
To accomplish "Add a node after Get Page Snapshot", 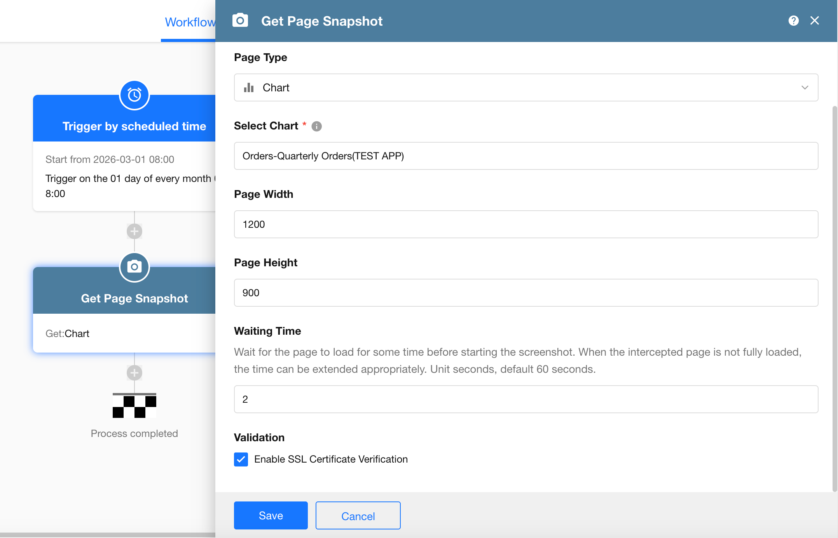I will click(134, 373).
